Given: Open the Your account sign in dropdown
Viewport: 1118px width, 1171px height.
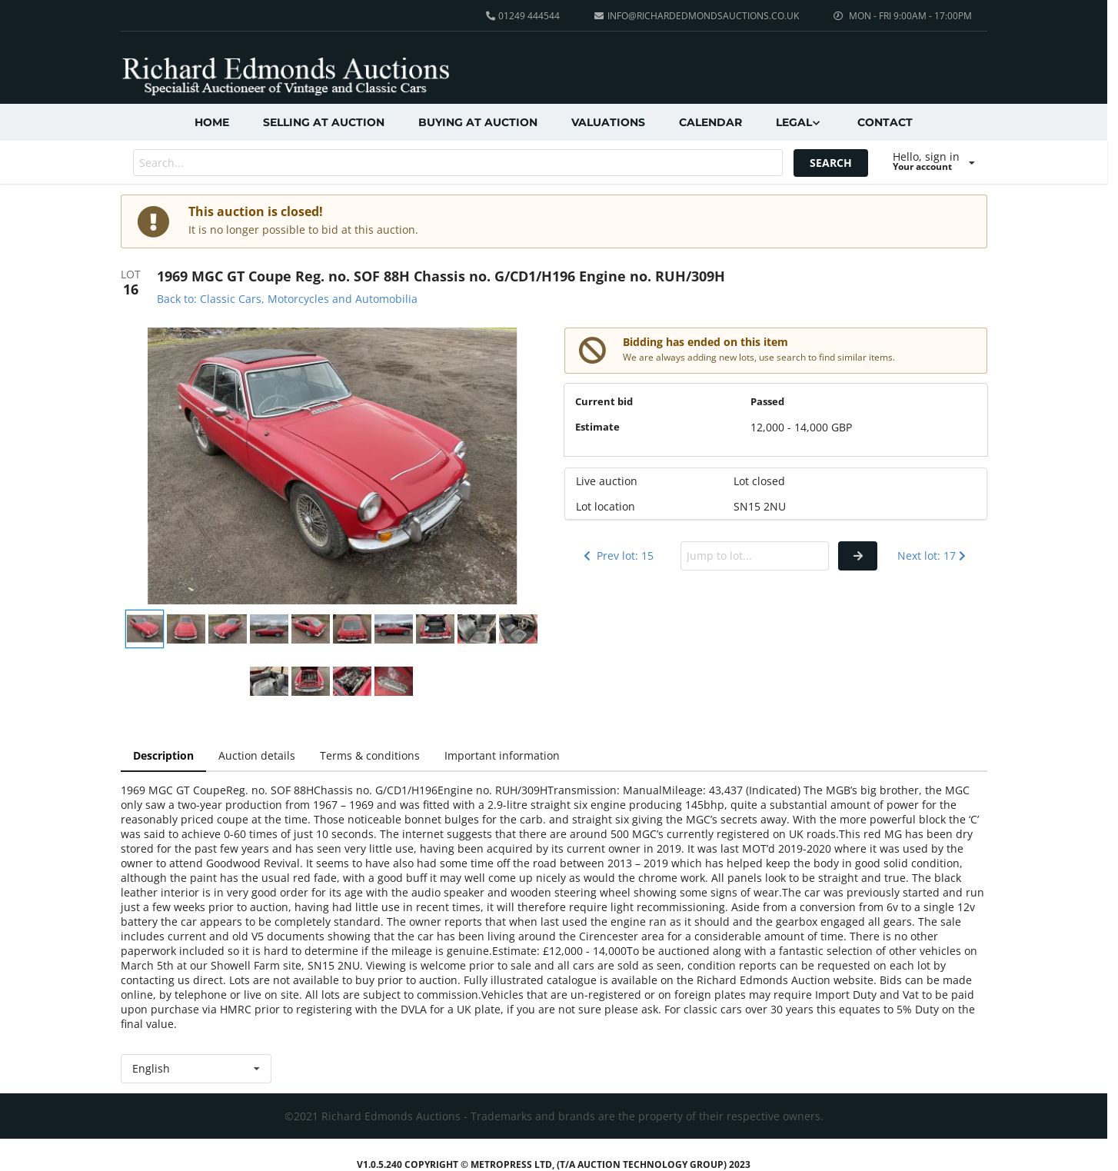Looking at the screenshot, I should [x=933, y=161].
